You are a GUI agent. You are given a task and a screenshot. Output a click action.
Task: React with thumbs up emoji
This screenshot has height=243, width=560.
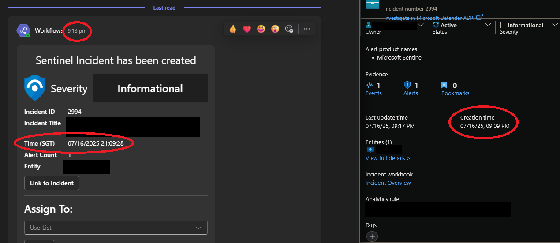(x=233, y=29)
